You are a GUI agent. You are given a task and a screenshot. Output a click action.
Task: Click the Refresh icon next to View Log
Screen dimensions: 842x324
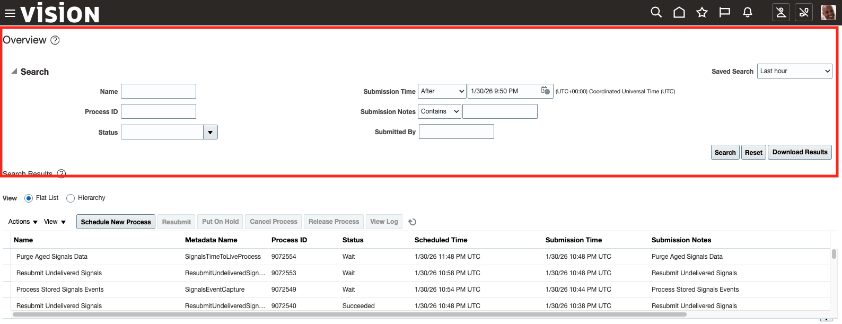point(413,222)
